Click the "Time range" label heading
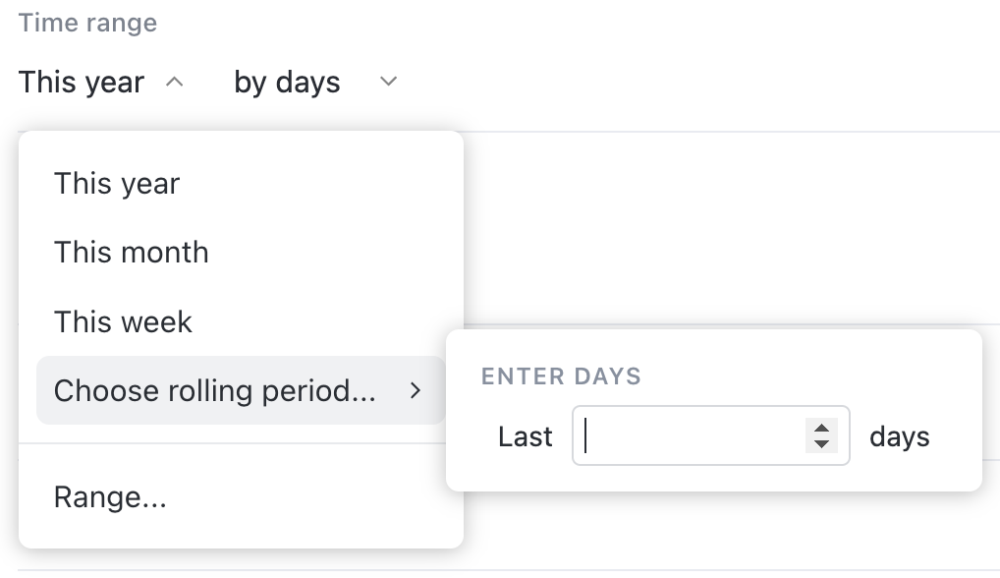Image resolution: width=1000 pixels, height=578 pixels. point(85,22)
